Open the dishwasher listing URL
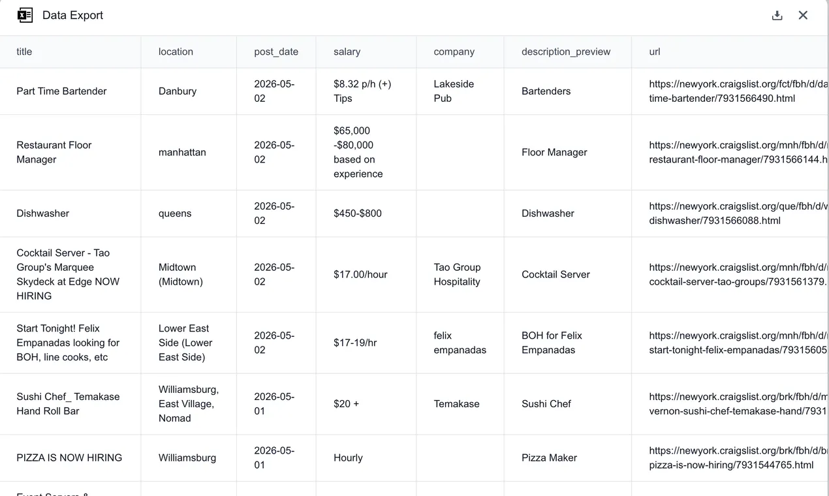 click(738, 213)
